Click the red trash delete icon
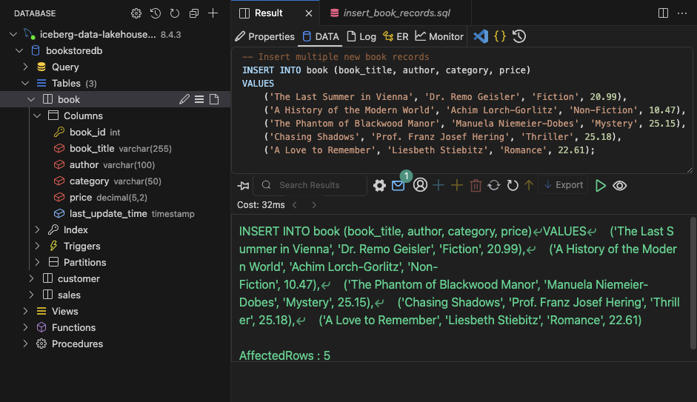Image resolution: width=697 pixels, height=402 pixels. point(476,185)
